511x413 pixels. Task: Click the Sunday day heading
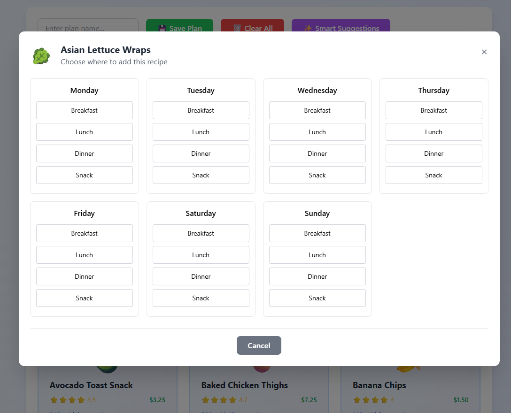pyautogui.click(x=317, y=214)
